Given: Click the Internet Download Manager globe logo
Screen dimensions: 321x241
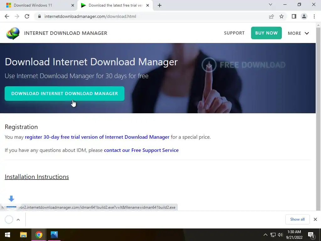Looking at the screenshot, I should click(13, 33).
